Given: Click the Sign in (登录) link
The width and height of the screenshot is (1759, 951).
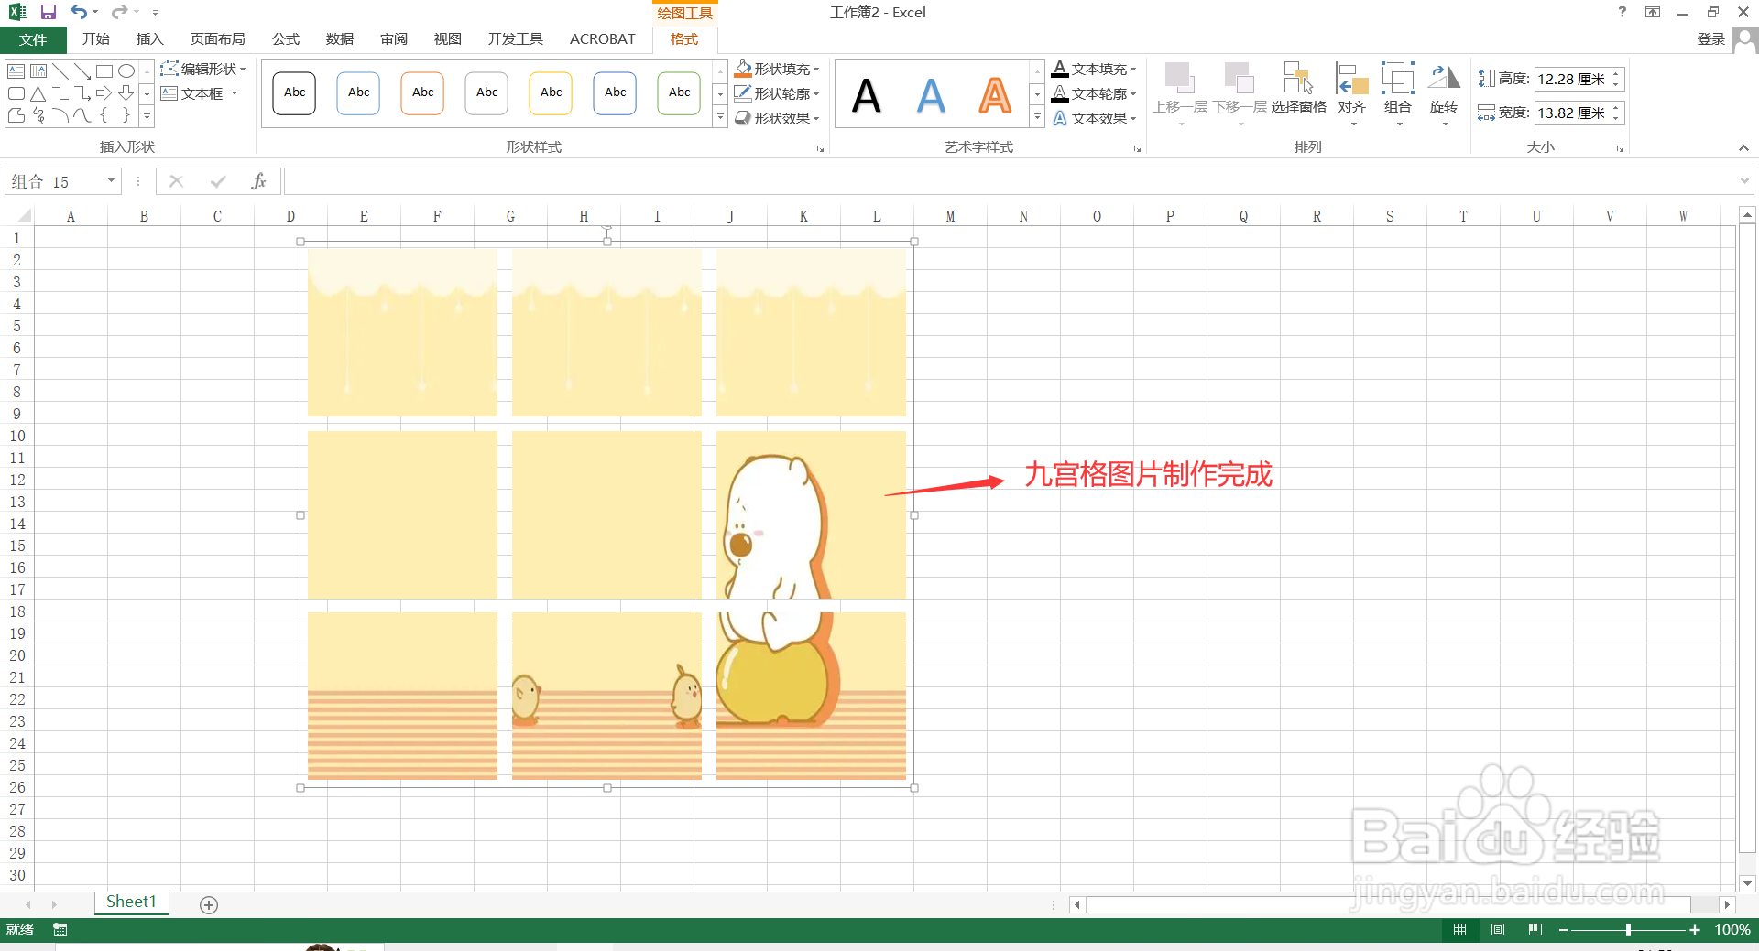Looking at the screenshot, I should [1710, 39].
